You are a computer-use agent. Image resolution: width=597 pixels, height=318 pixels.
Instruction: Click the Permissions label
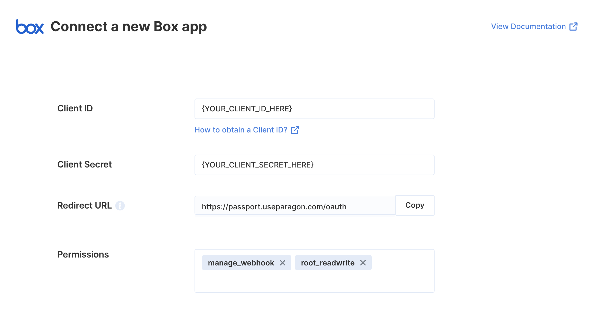[83, 255]
